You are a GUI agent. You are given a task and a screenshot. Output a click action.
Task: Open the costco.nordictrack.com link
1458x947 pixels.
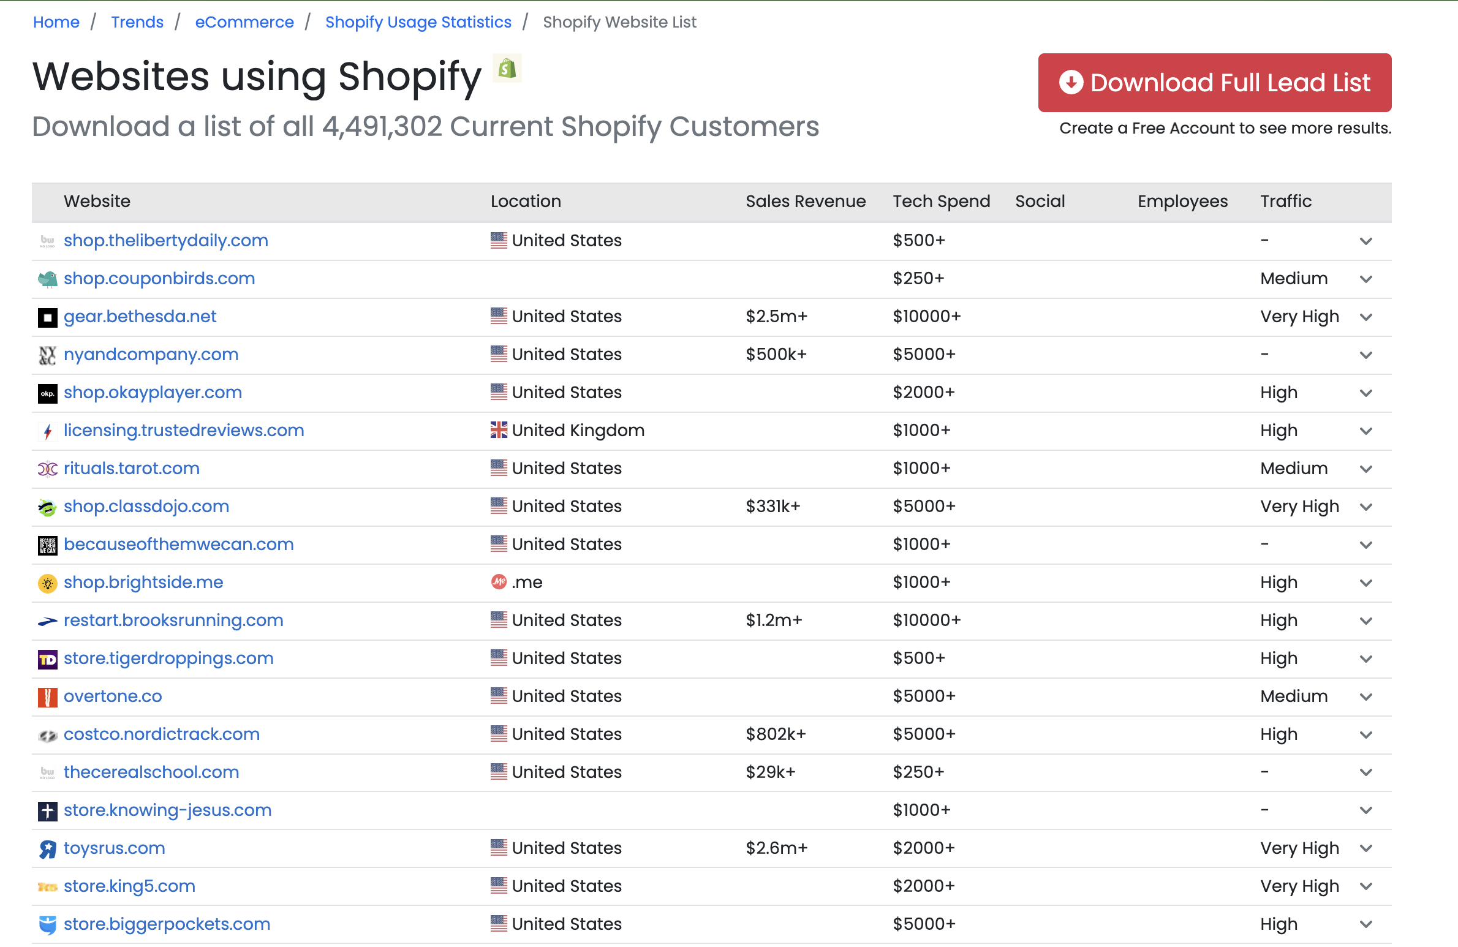click(162, 734)
